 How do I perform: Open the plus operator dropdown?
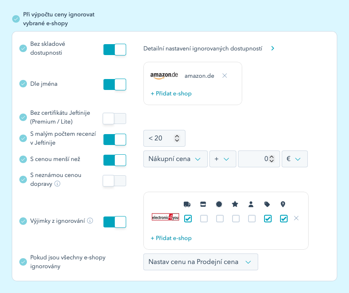(223, 159)
